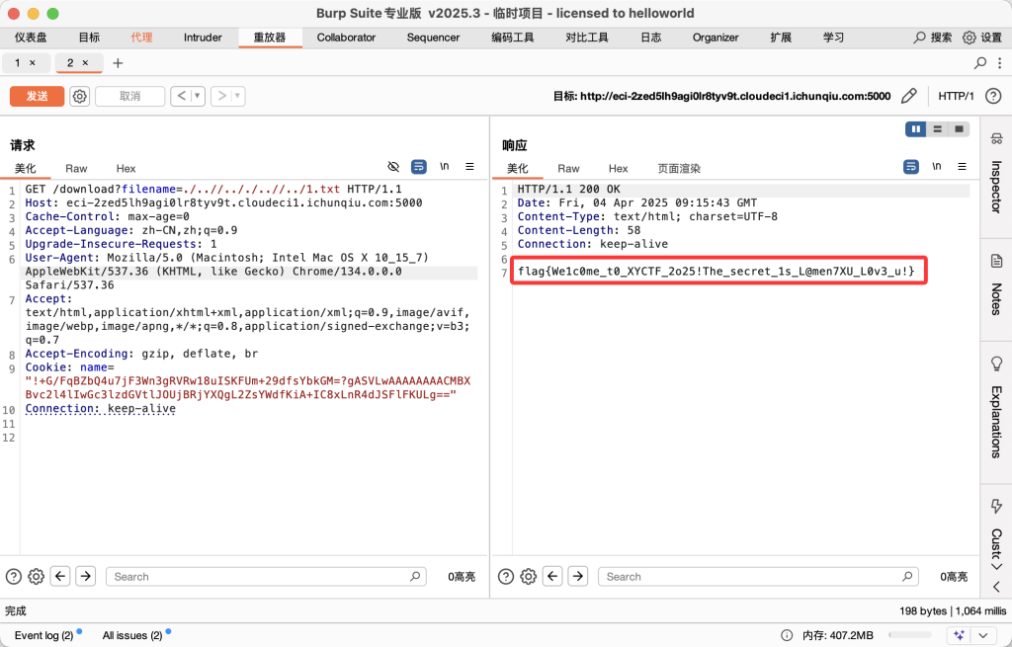Open Repeater help question mark icon
Image resolution: width=1012 pixels, height=647 pixels.
coord(993,96)
